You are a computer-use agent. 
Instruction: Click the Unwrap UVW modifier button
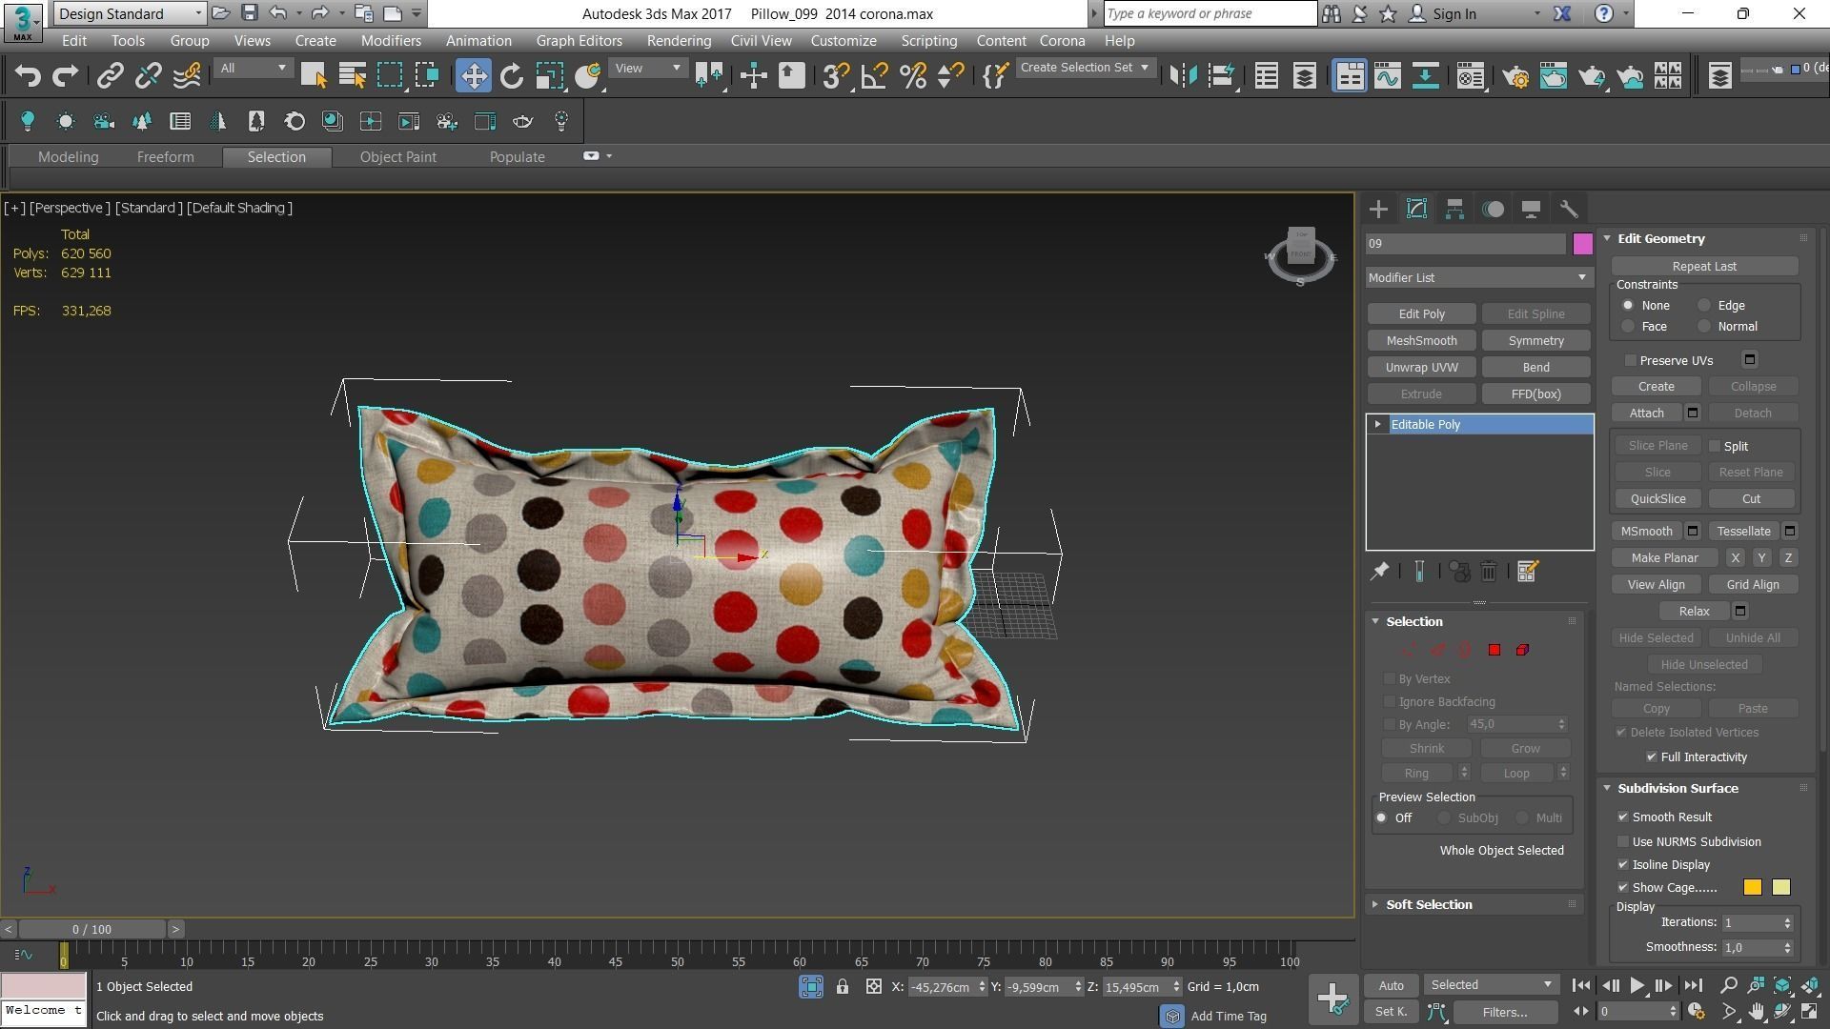click(x=1421, y=368)
